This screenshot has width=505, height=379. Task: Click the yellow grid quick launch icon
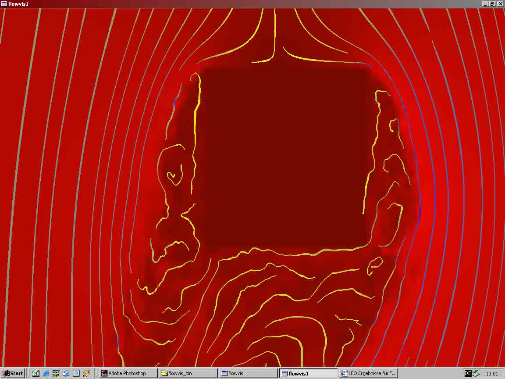point(56,373)
